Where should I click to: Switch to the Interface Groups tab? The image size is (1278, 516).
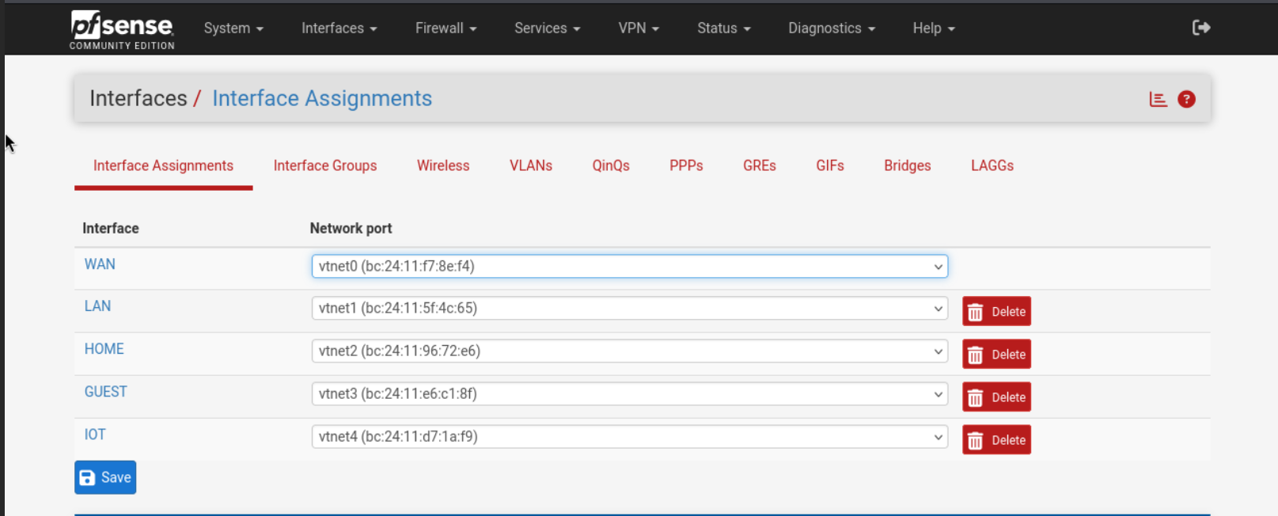pos(325,166)
